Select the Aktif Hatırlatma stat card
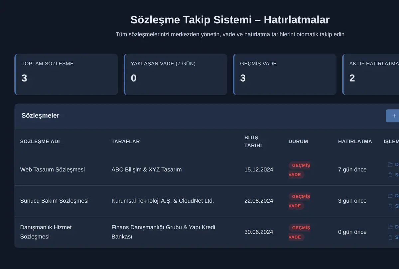399x269 pixels. tap(371, 74)
